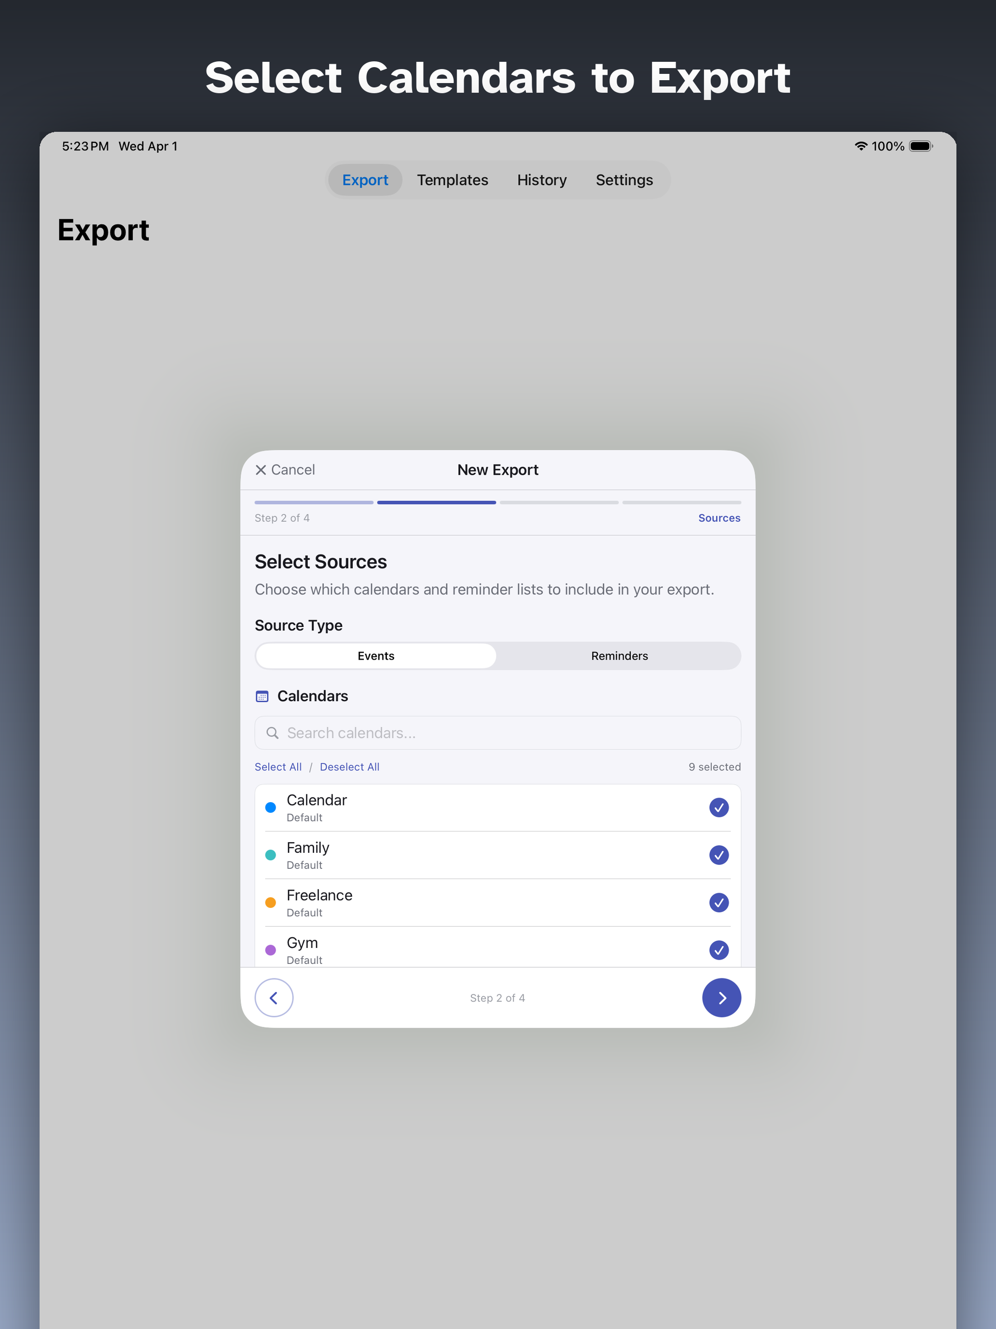Click the Calendars section calendar icon
The height and width of the screenshot is (1329, 996).
pos(263,696)
